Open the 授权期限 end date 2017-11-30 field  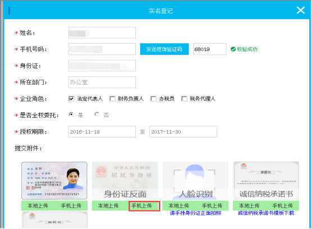pyautogui.click(x=183, y=131)
